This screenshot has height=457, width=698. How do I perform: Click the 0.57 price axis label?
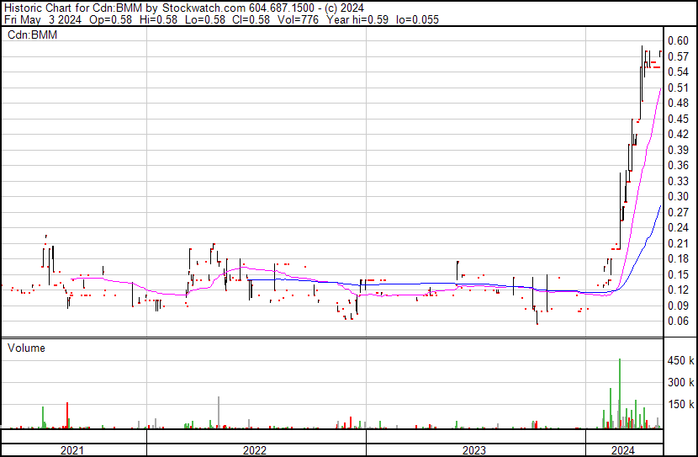point(679,56)
